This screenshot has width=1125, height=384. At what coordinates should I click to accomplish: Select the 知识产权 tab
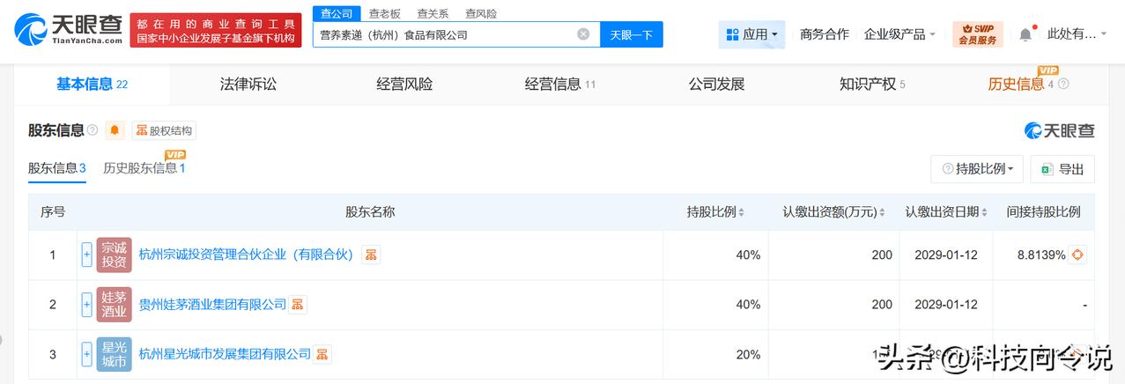click(872, 85)
